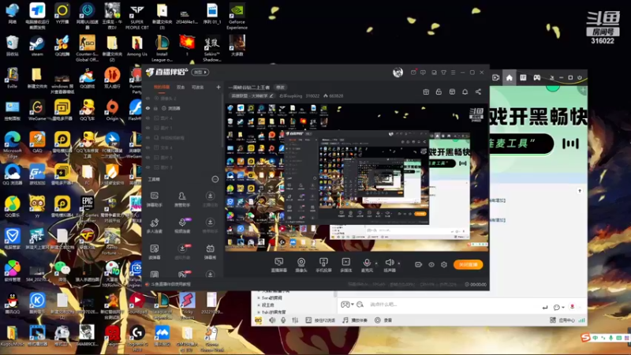Click the source list scrollbar in the companion app
This screenshot has width=631, height=355.
(222, 121)
